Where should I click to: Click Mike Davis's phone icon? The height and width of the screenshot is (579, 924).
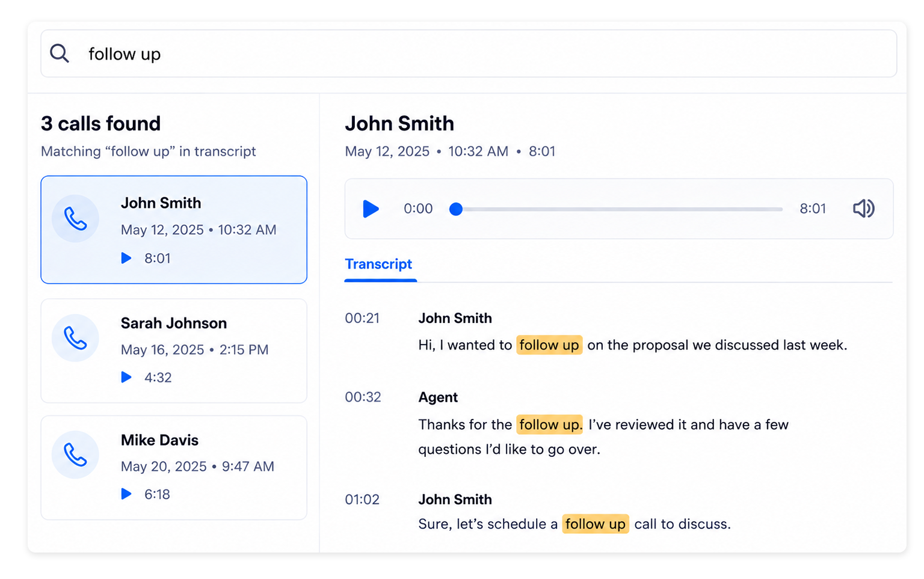(x=75, y=455)
